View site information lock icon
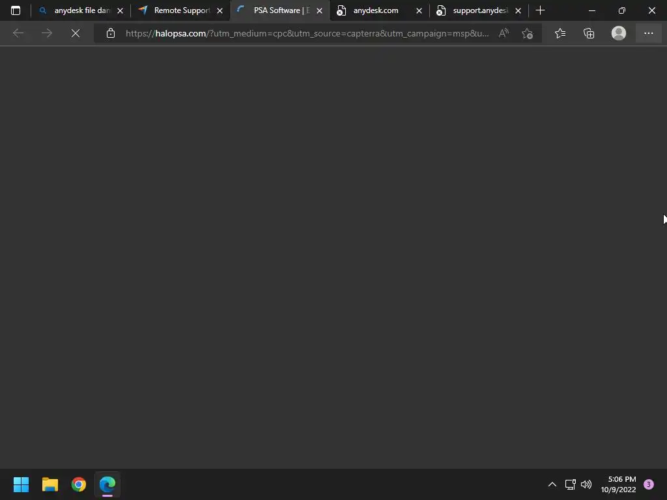 pos(111,33)
